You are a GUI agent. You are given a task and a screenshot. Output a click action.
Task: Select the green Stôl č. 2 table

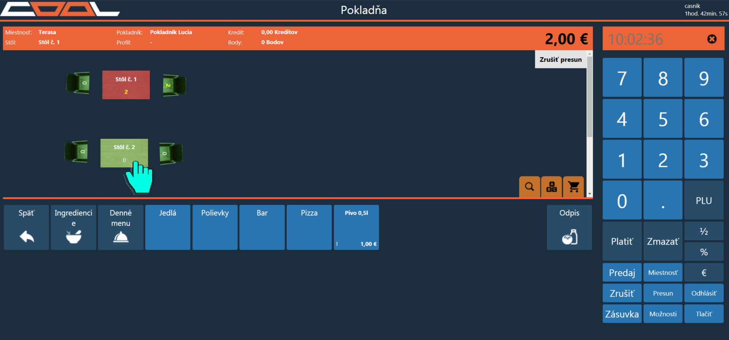coord(124,153)
